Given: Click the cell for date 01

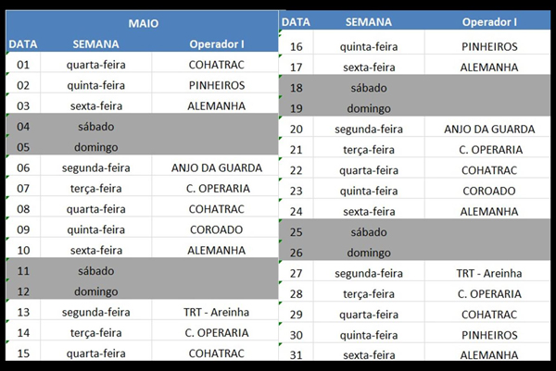Looking at the screenshot, I should (x=23, y=65).
